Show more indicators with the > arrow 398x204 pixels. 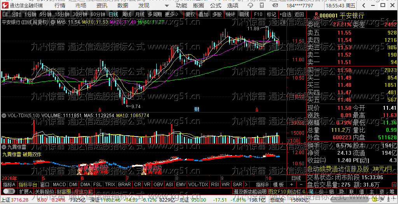tap(246, 185)
